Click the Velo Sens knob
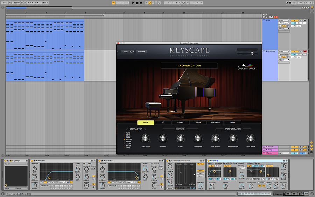 (x=251, y=139)
